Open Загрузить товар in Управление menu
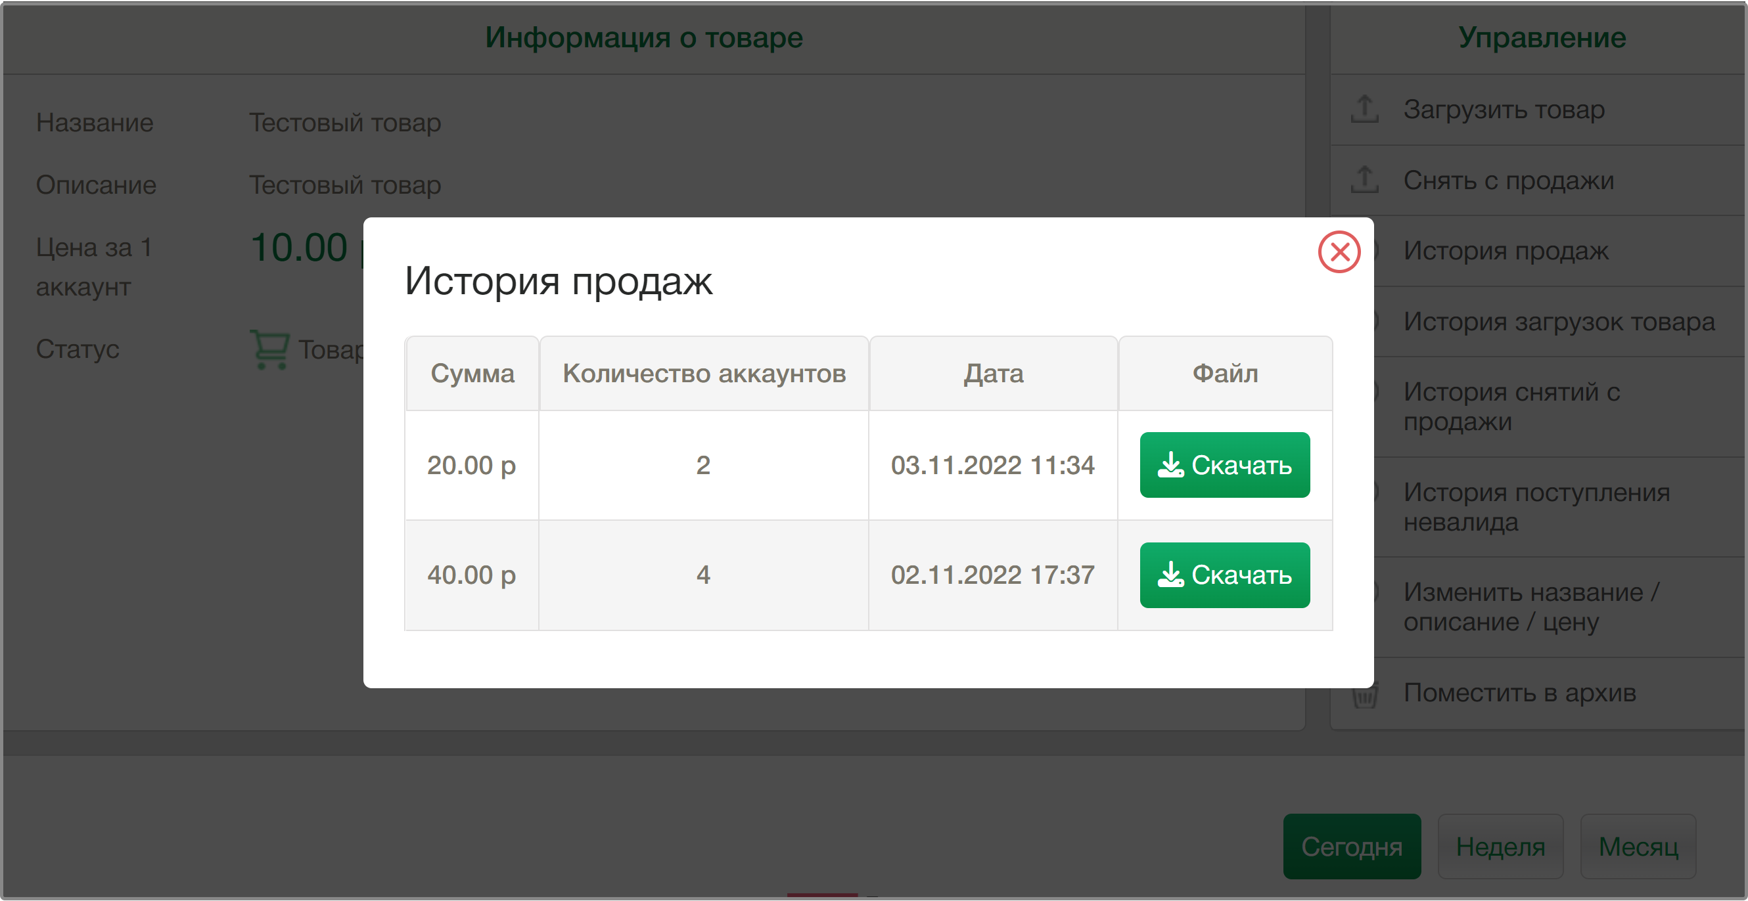 [1537, 110]
